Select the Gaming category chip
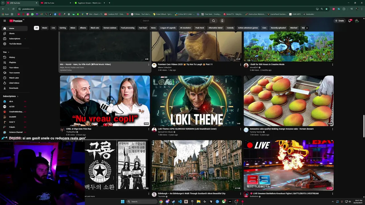Image resolution: width=365 pixels, height=205 pixels. tap(63, 28)
